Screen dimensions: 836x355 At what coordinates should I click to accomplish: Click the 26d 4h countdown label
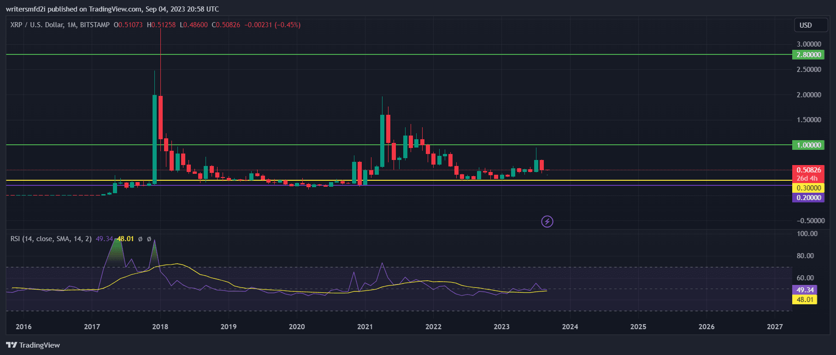[x=807, y=178]
